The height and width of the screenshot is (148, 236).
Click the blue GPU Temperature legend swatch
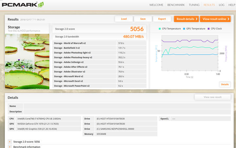185,29
